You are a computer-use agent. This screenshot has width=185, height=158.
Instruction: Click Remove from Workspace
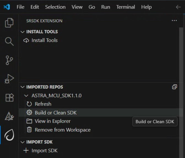tap(62, 130)
